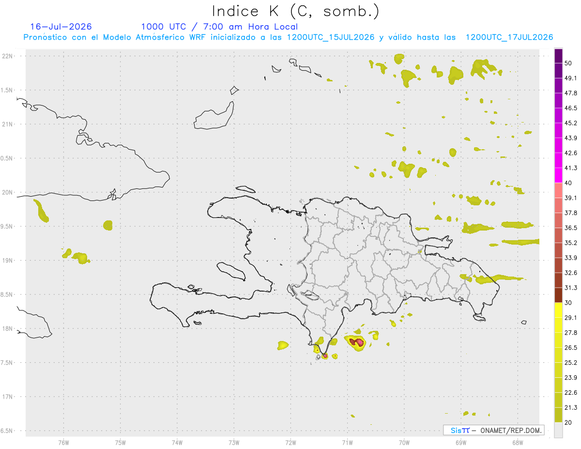Click the magenta swatch between 40 and 41.3
The height and width of the screenshot is (449, 581).
point(559,175)
